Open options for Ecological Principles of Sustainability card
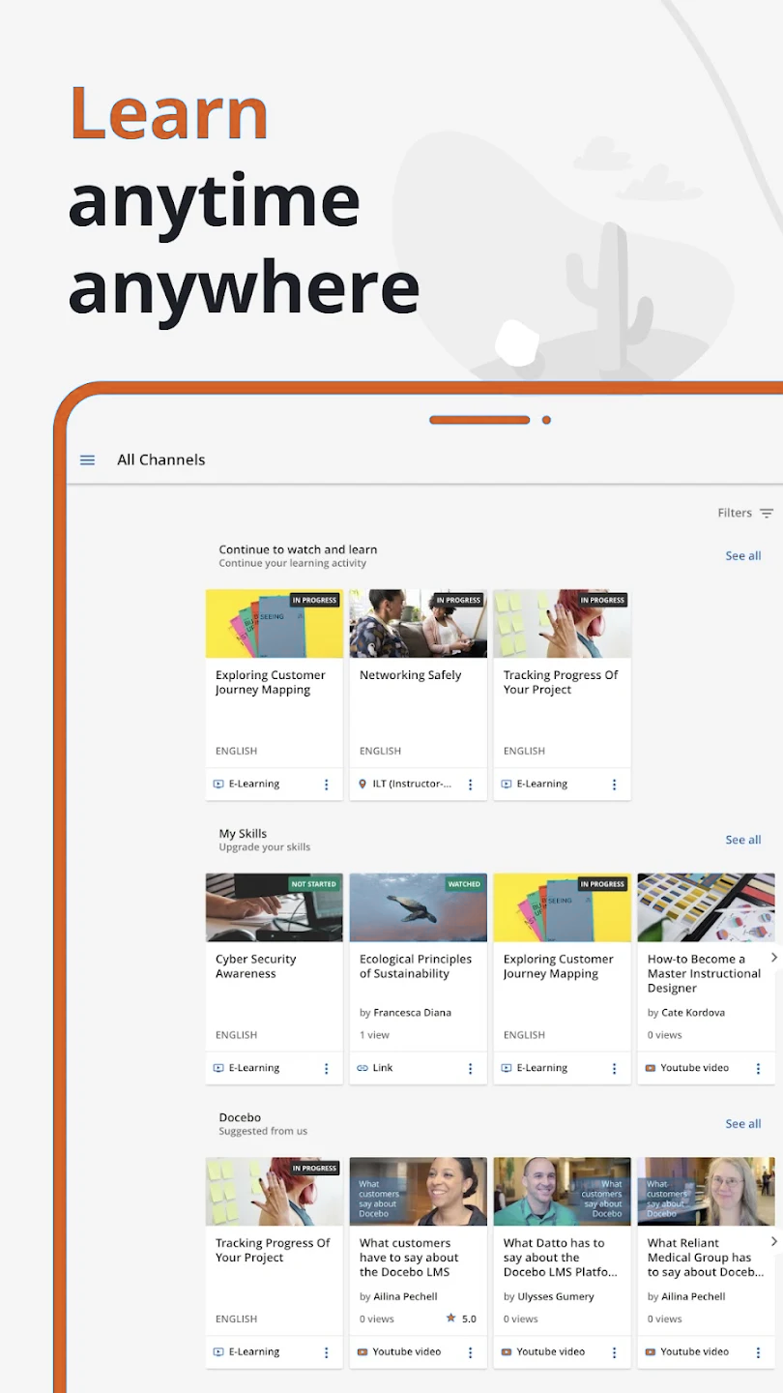 point(471,1069)
